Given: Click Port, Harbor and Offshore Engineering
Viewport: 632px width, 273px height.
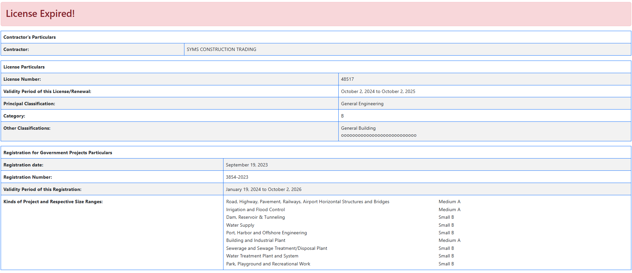Looking at the screenshot, I should tap(266, 233).
